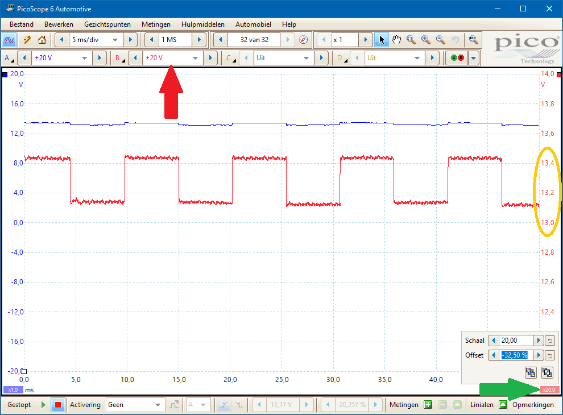Toggle the scope mode waveform button

click(9, 40)
